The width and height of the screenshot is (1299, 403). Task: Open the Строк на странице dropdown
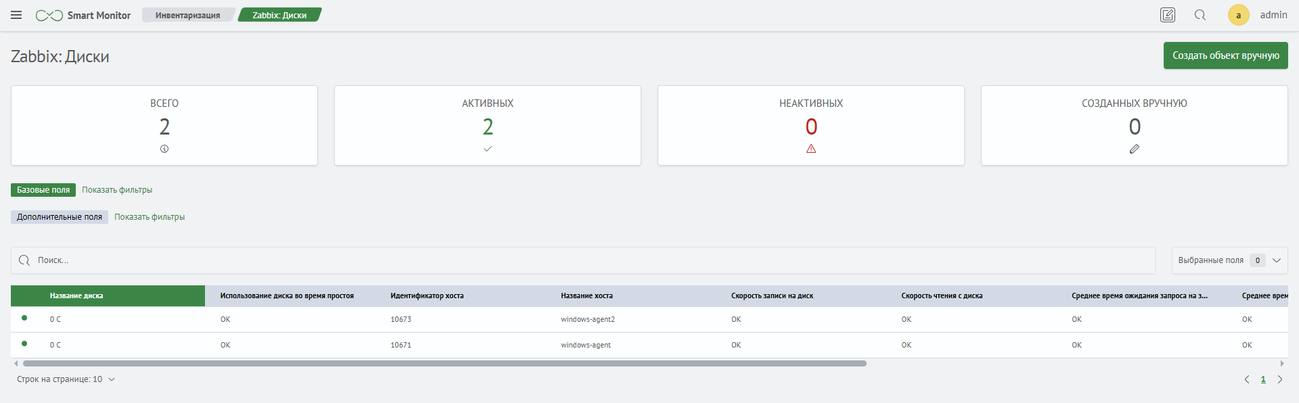coord(66,379)
